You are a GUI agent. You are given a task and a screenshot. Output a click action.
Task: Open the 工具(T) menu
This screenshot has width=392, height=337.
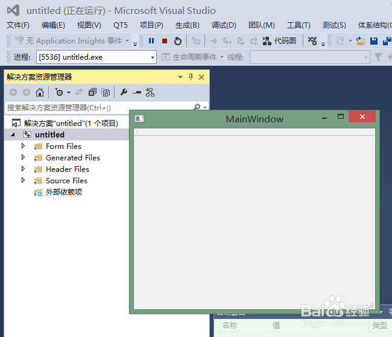pos(299,25)
